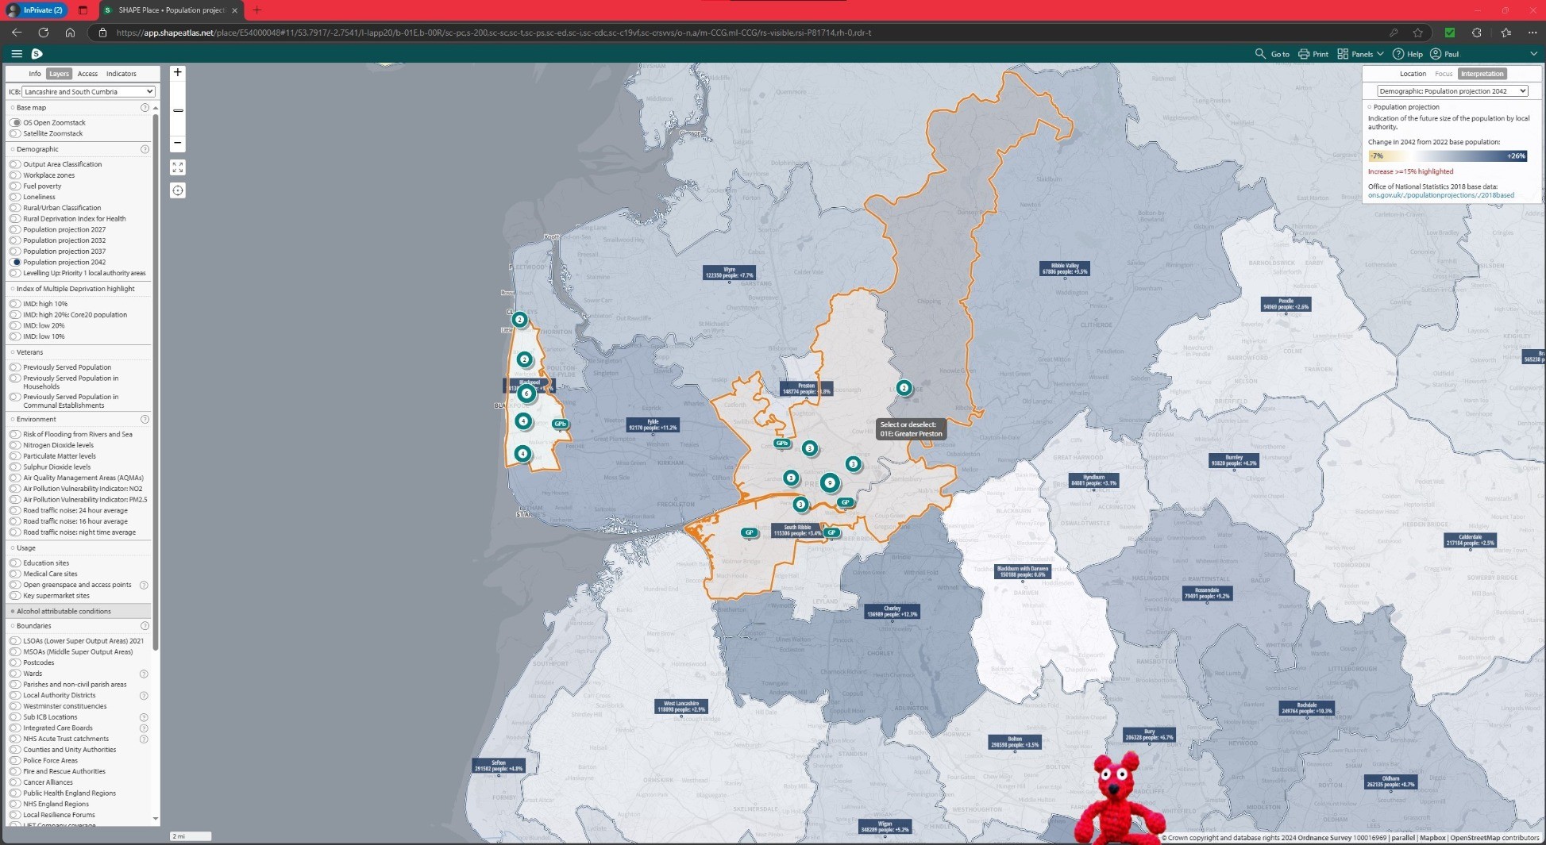Open the Panels dropdown menu
The image size is (1546, 845).
[1361, 54]
